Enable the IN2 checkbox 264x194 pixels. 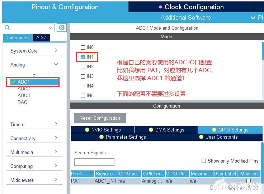click(83, 67)
